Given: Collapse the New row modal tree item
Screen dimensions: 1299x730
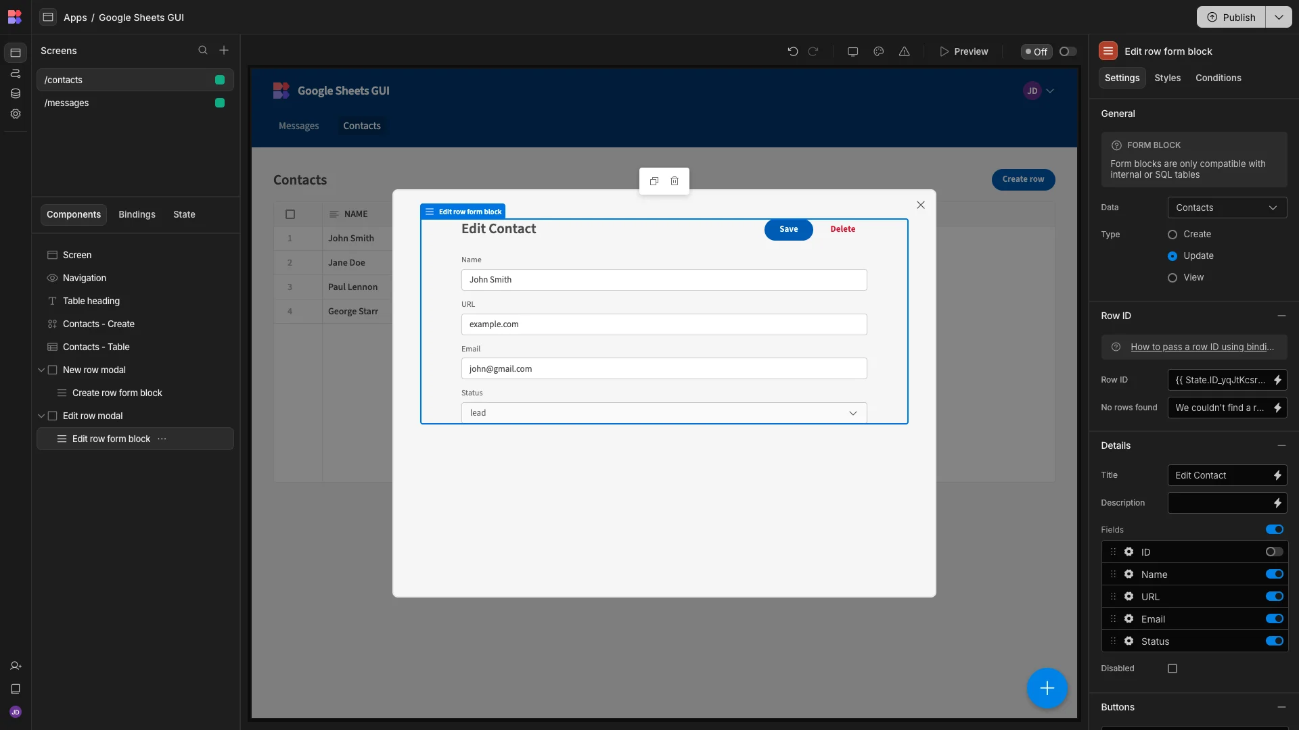Looking at the screenshot, I should point(41,370).
